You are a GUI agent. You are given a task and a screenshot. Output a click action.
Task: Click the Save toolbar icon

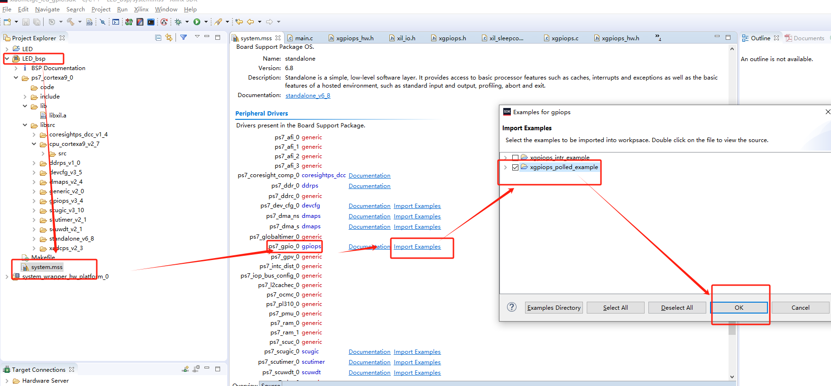pos(26,22)
